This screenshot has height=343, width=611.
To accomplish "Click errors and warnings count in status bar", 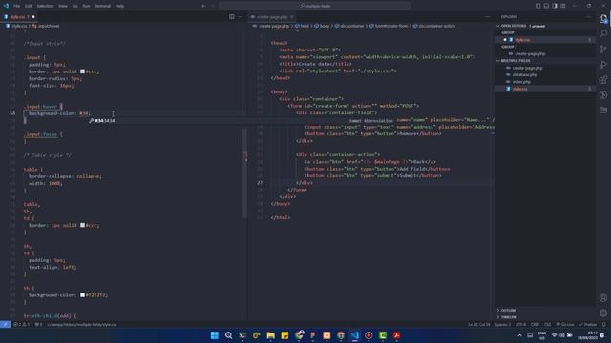I will (21, 324).
